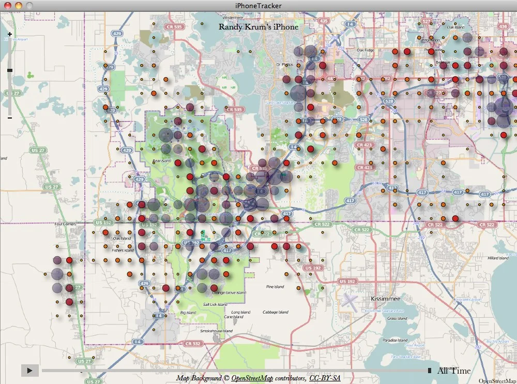Click the Salt Lick Island label
Viewport: 517px width, 384px height.
point(215,304)
